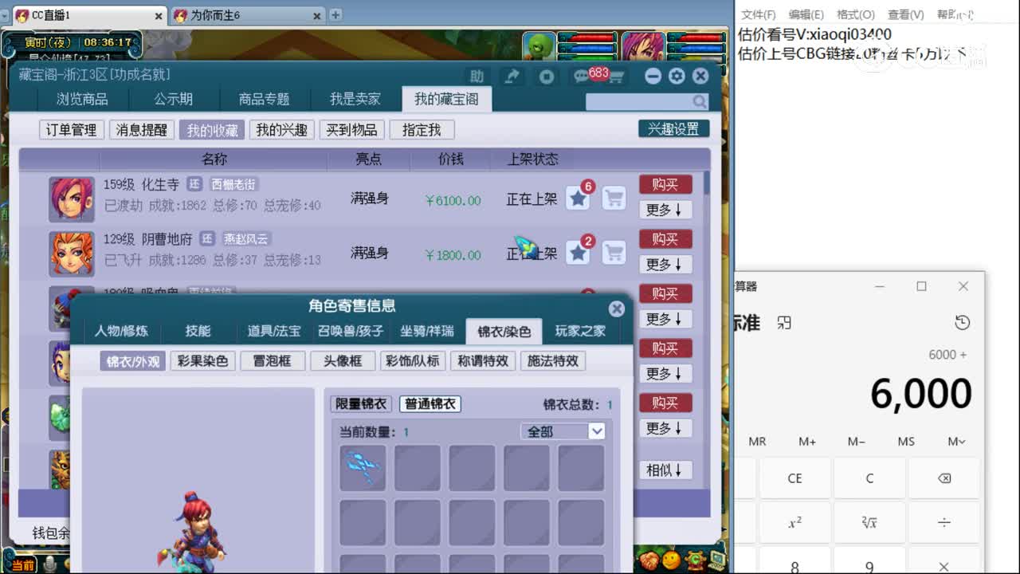Viewport: 1020px width, 574px height.
Task: Click the green pet portrait at game top
Action: click(x=539, y=46)
